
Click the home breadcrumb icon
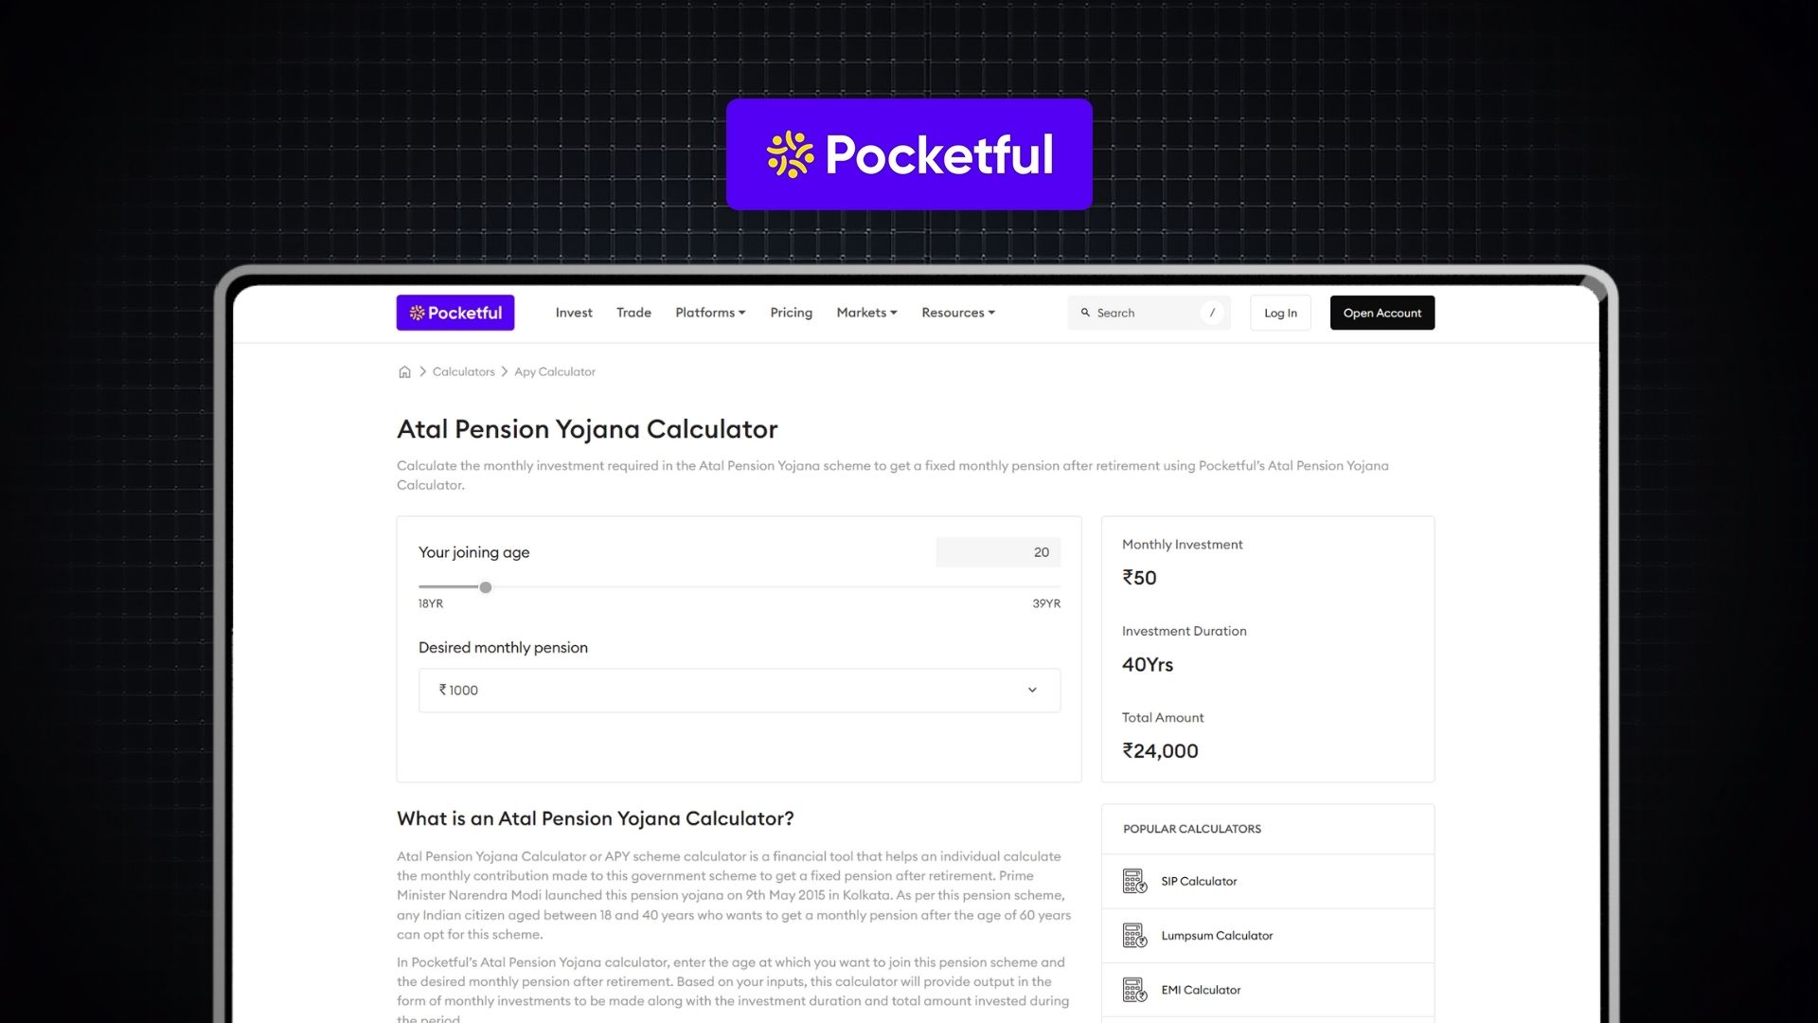coord(404,372)
